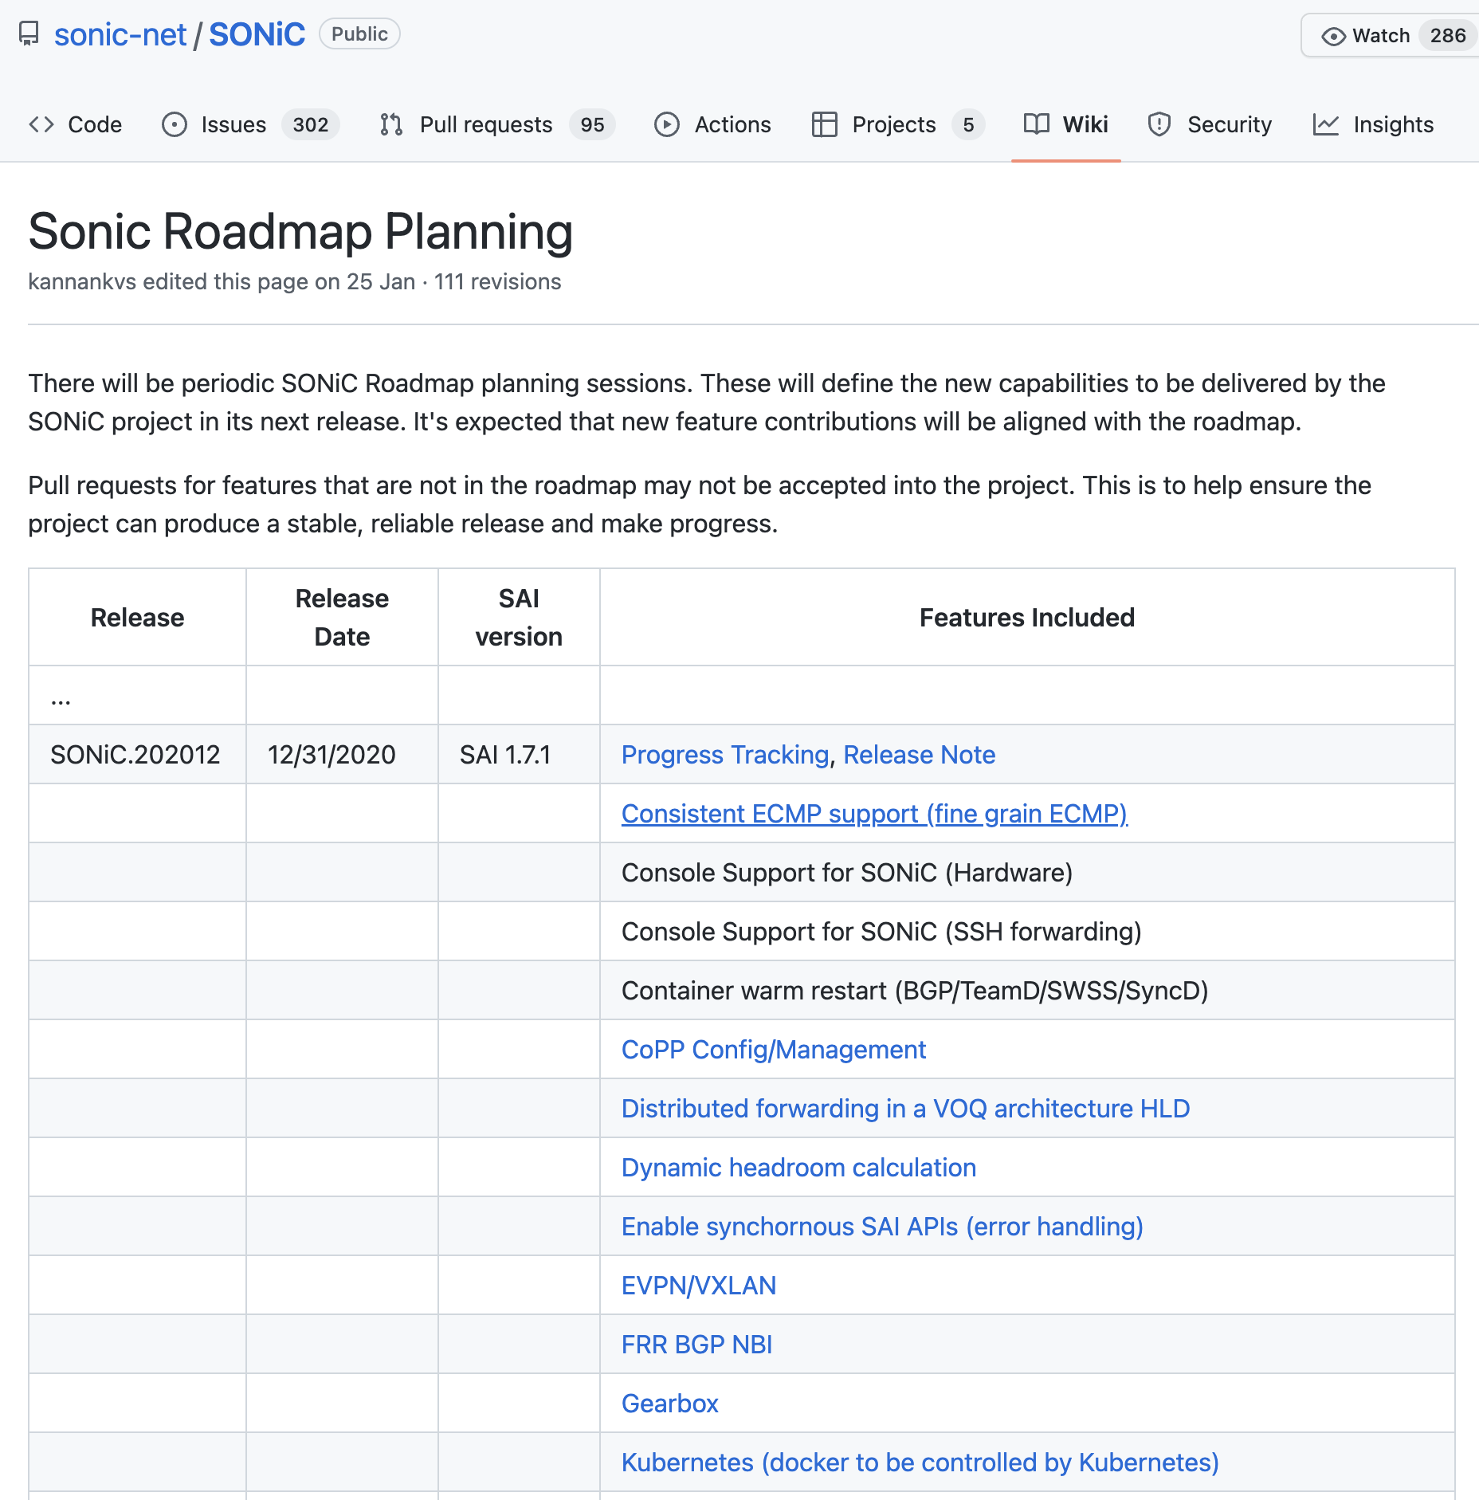Open the Release Note link
Image resolution: width=1479 pixels, height=1500 pixels.
click(920, 754)
